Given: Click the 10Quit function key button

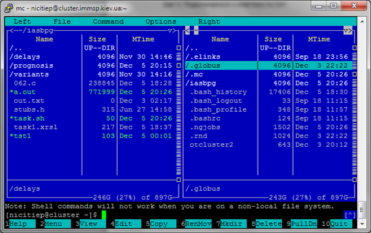Looking at the screenshot, I should [337, 223].
